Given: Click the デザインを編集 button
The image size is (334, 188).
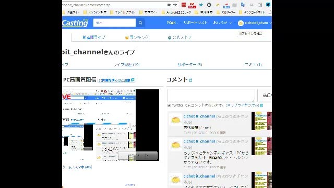Looking at the screenshot, I should 250,33.
